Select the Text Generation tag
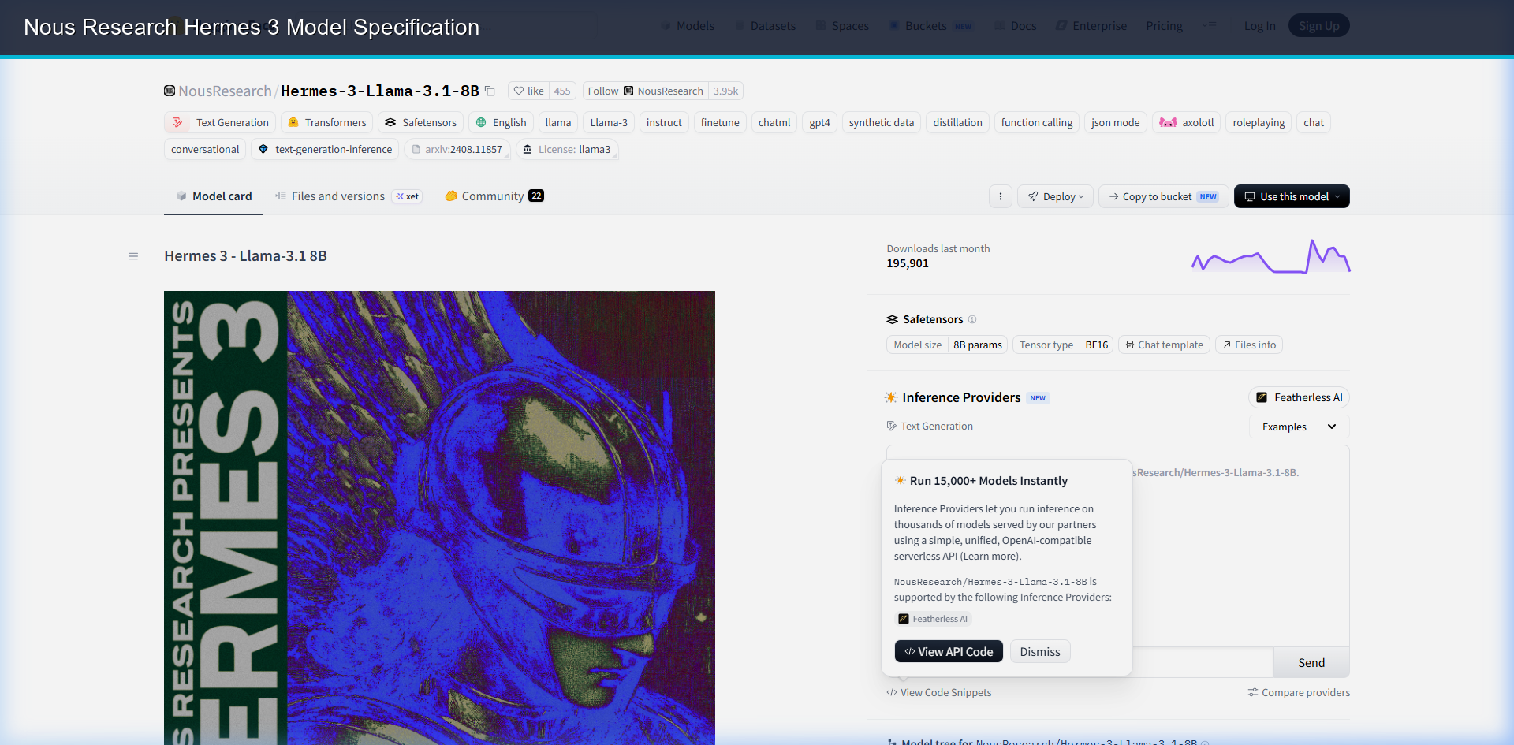The width and height of the screenshot is (1514, 745). [x=220, y=122]
